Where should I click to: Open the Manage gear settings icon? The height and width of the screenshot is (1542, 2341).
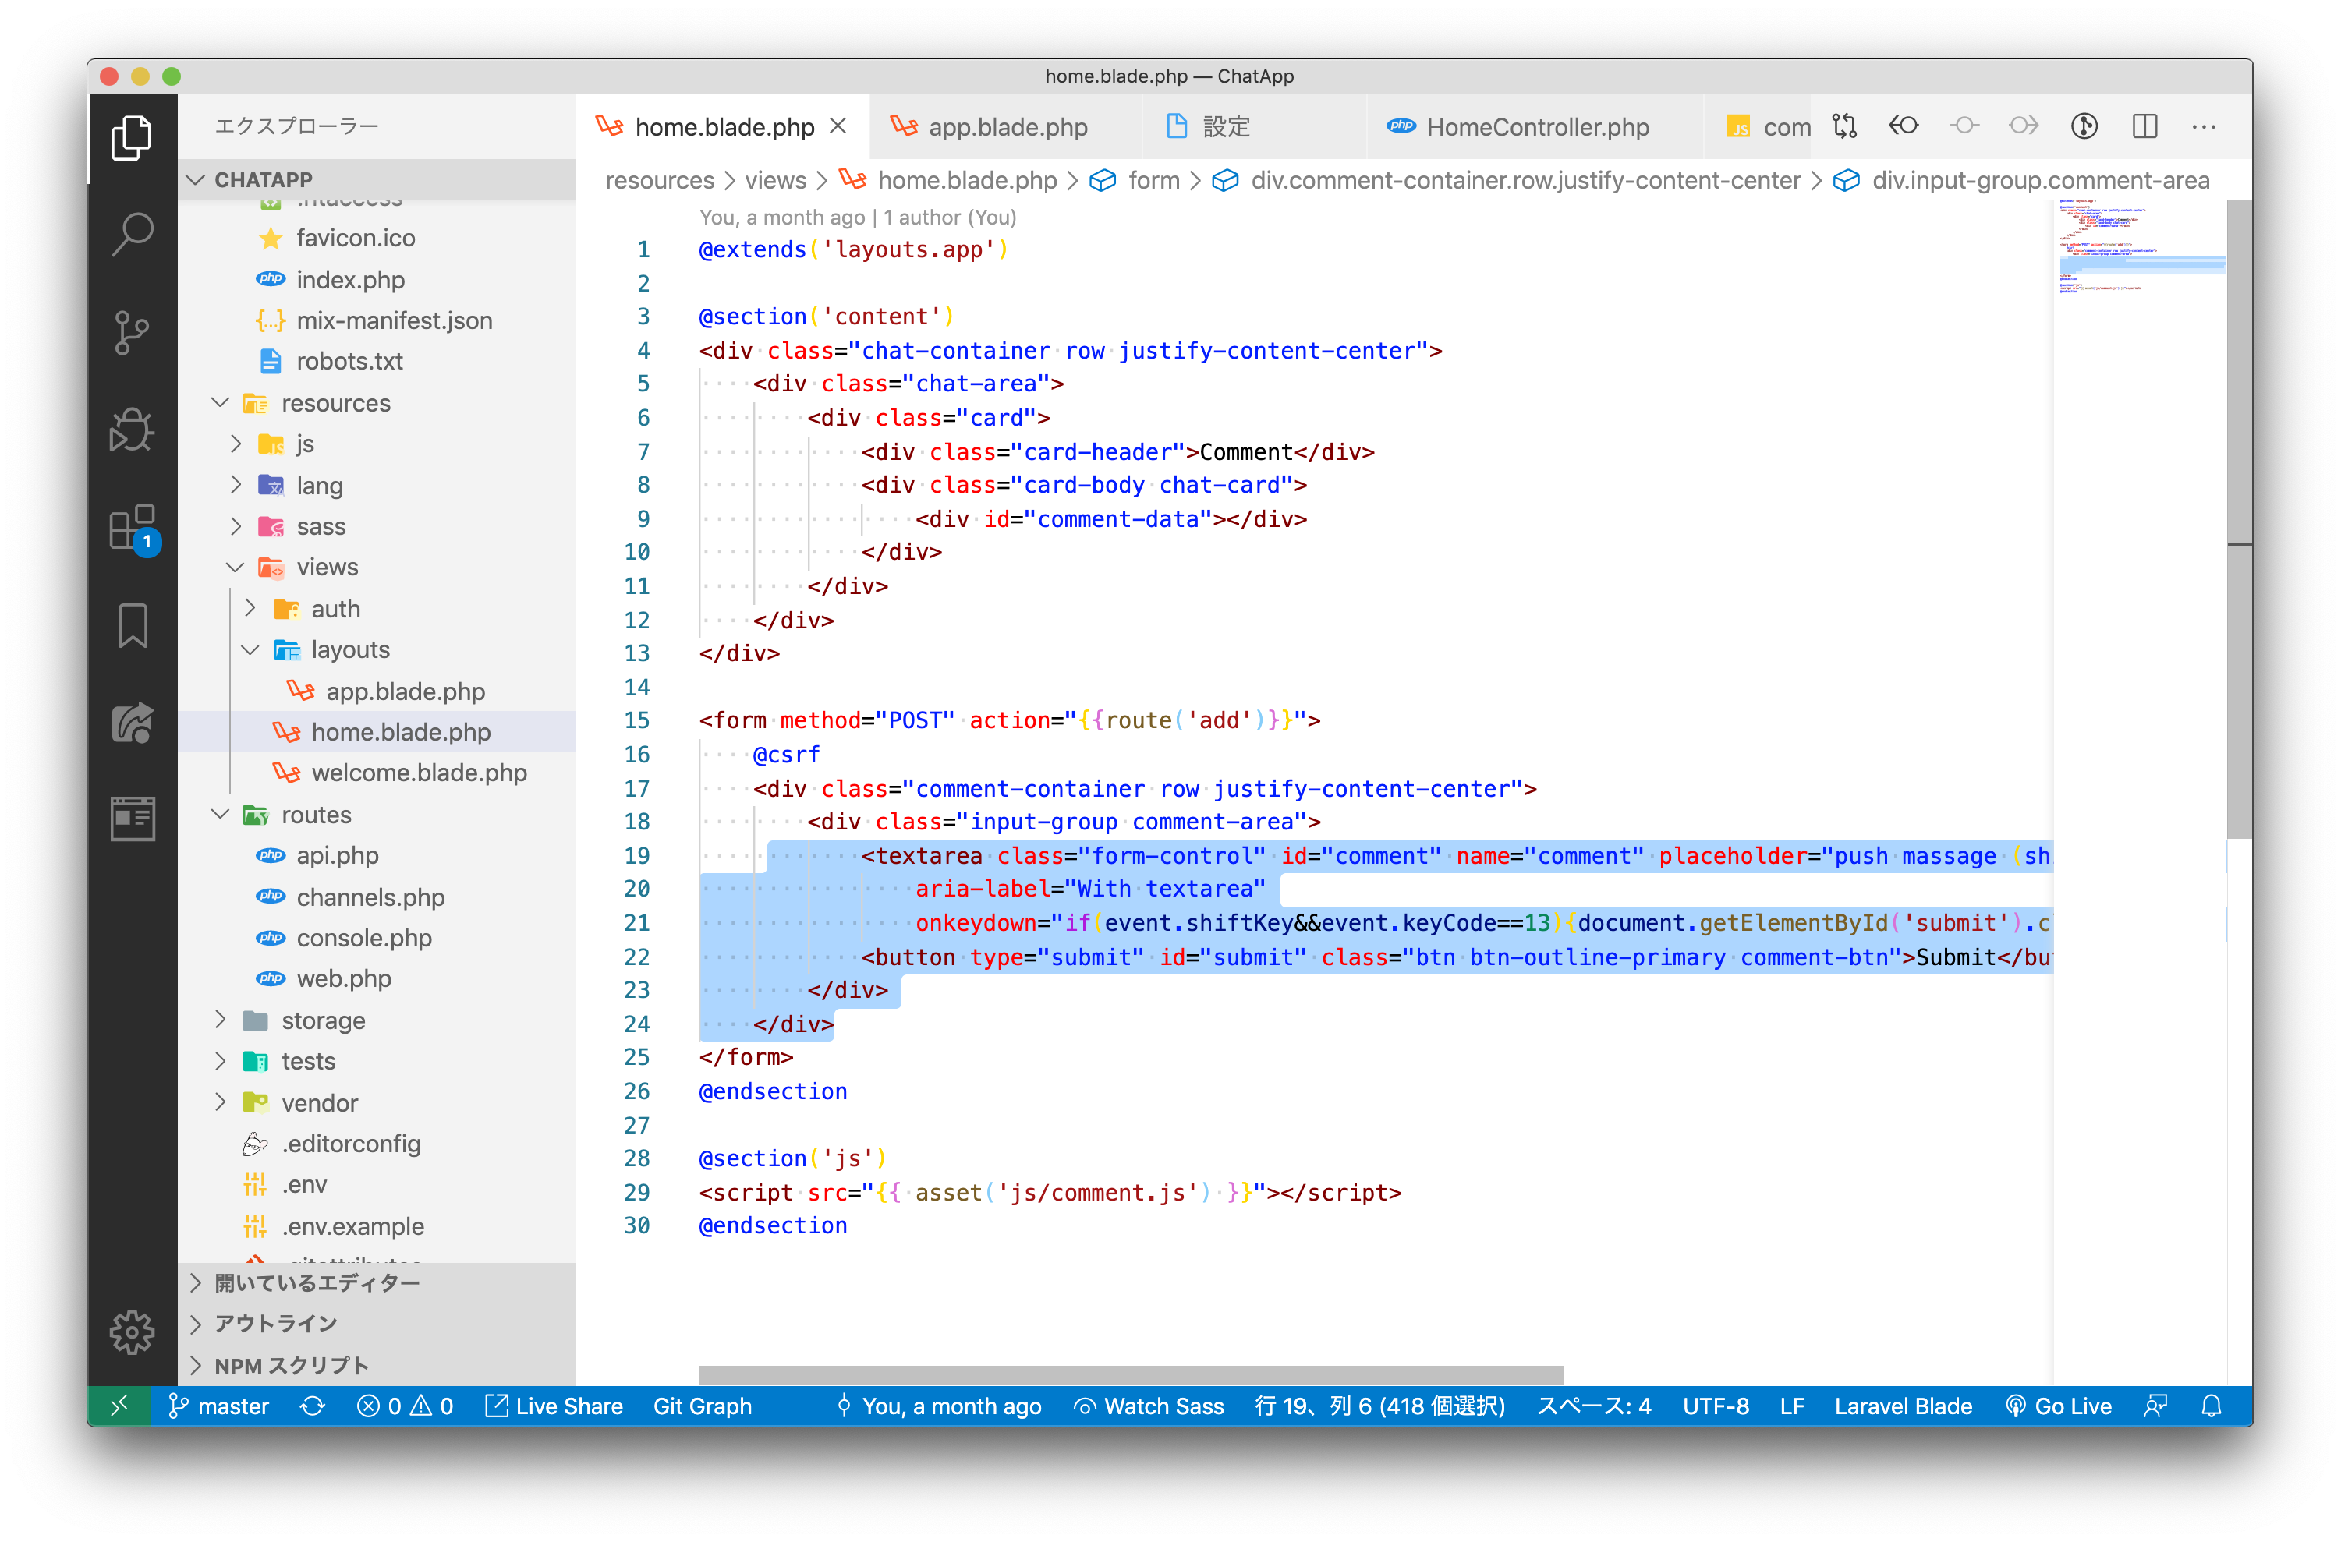tap(132, 1332)
